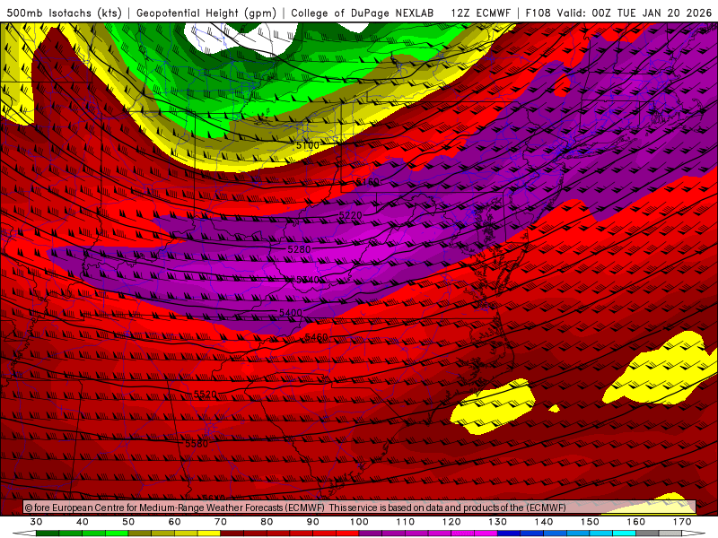Click the darkest green swatch starting at 30
Viewport: 718px width, 538px height.
(48, 533)
